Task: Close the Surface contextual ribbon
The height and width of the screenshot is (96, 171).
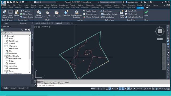Action: [146, 13]
